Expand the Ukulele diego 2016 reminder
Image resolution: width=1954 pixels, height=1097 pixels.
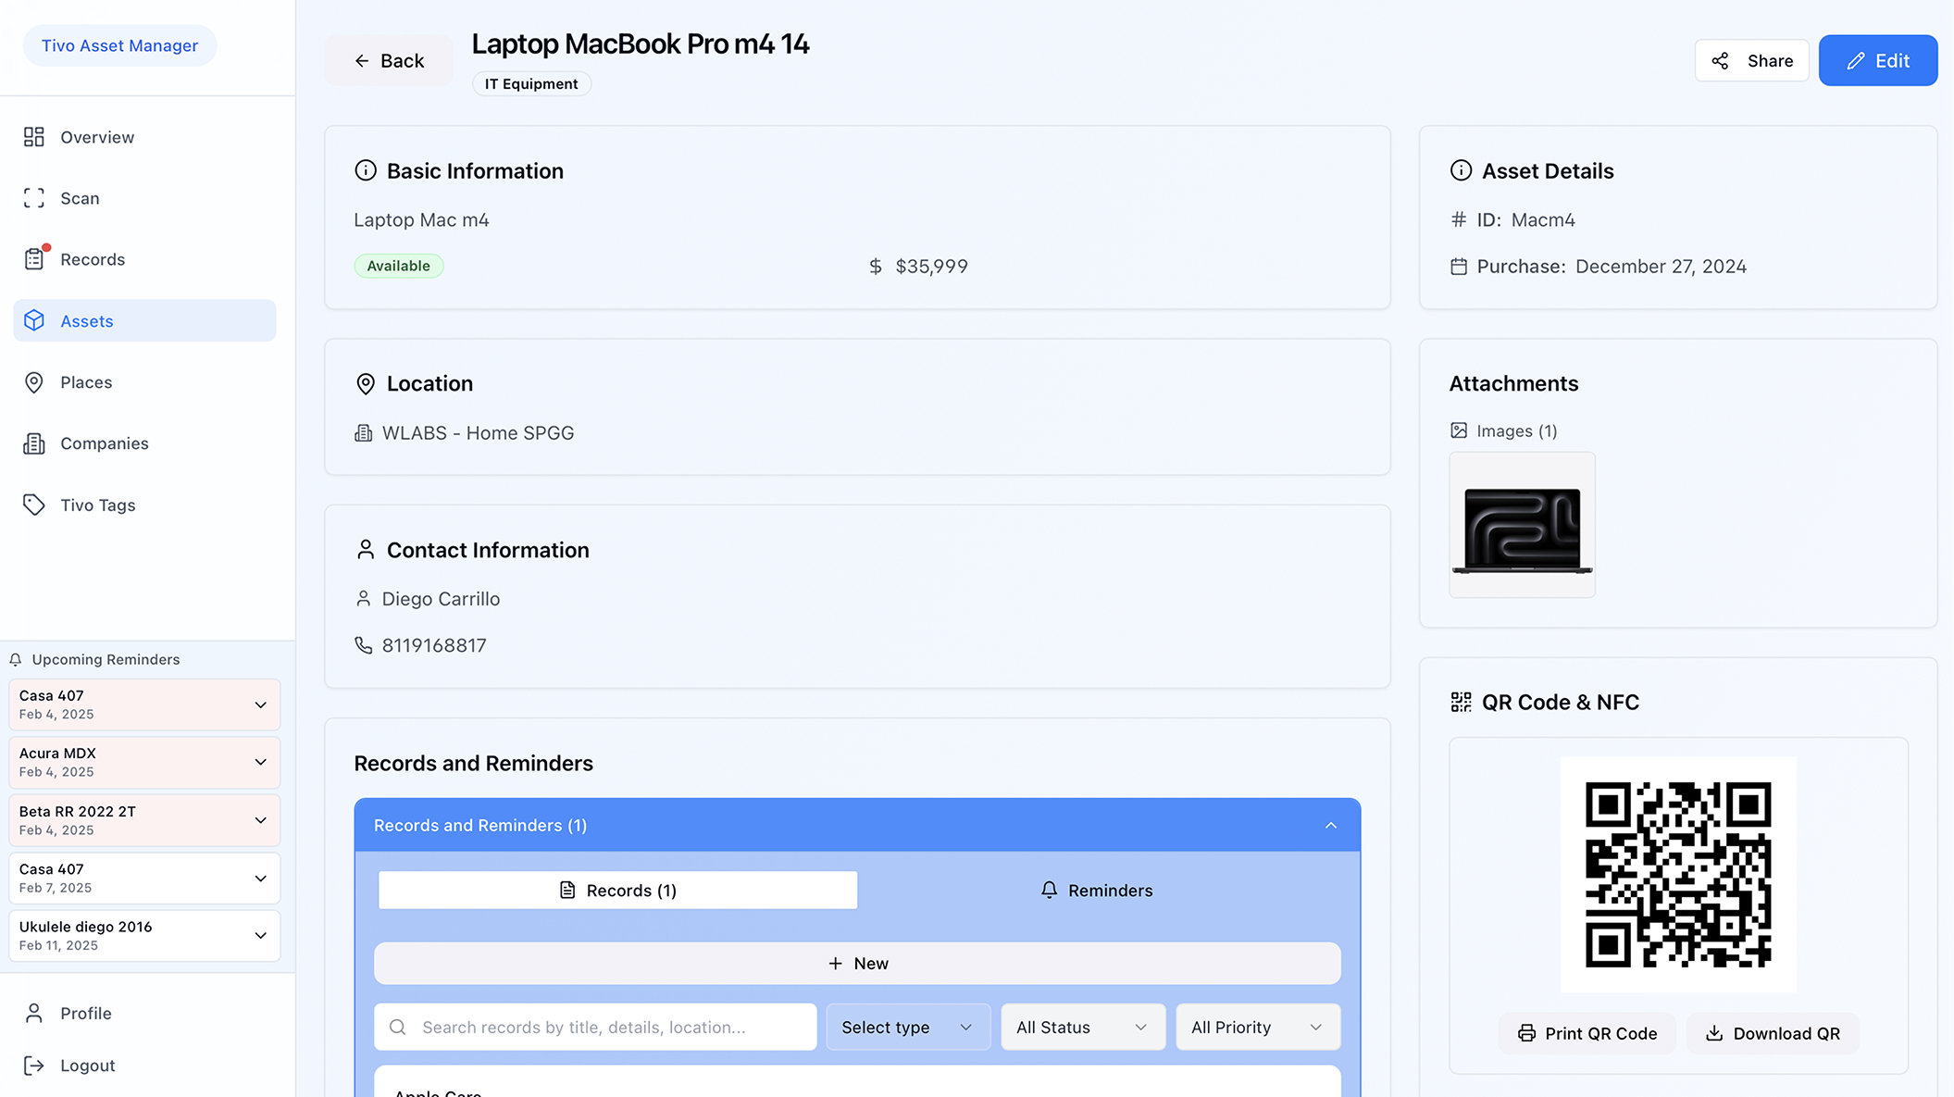coord(260,935)
